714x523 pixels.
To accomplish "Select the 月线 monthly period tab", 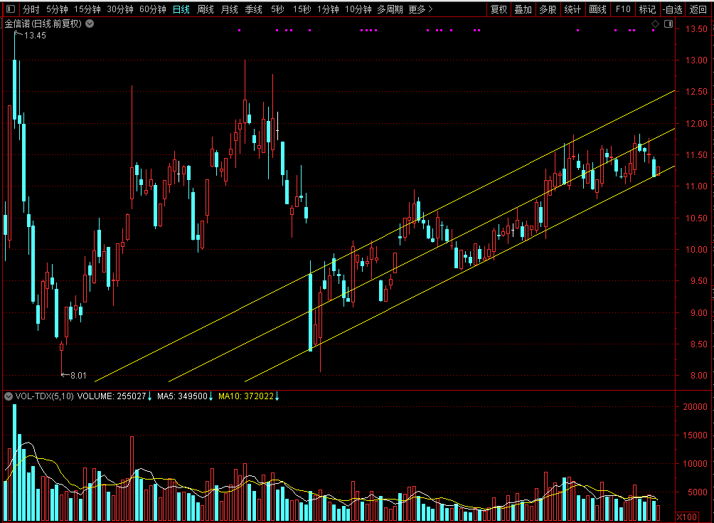I will pyautogui.click(x=229, y=9).
